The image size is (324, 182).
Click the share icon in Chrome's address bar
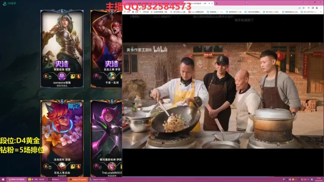299,8
